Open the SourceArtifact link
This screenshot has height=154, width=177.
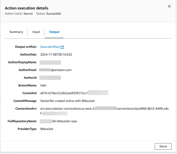pyautogui.click(x=50, y=47)
